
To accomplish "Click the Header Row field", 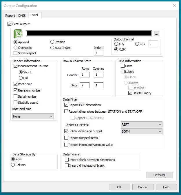I will [x=85, y=75].
